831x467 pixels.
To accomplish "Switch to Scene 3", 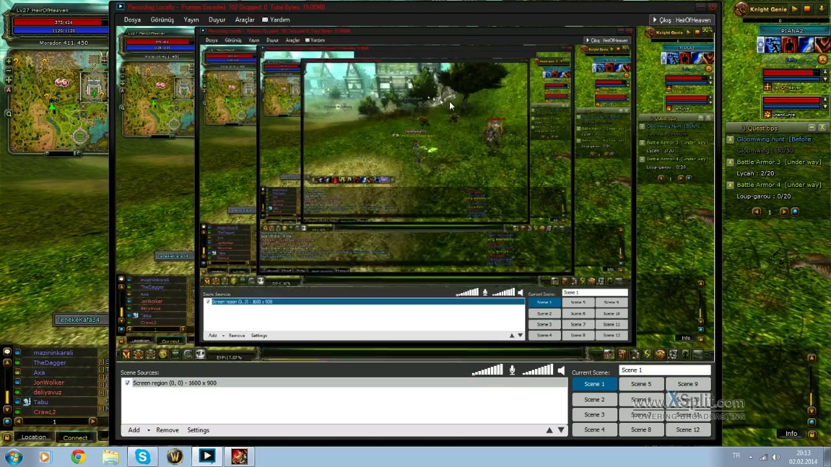I will 594,414.
